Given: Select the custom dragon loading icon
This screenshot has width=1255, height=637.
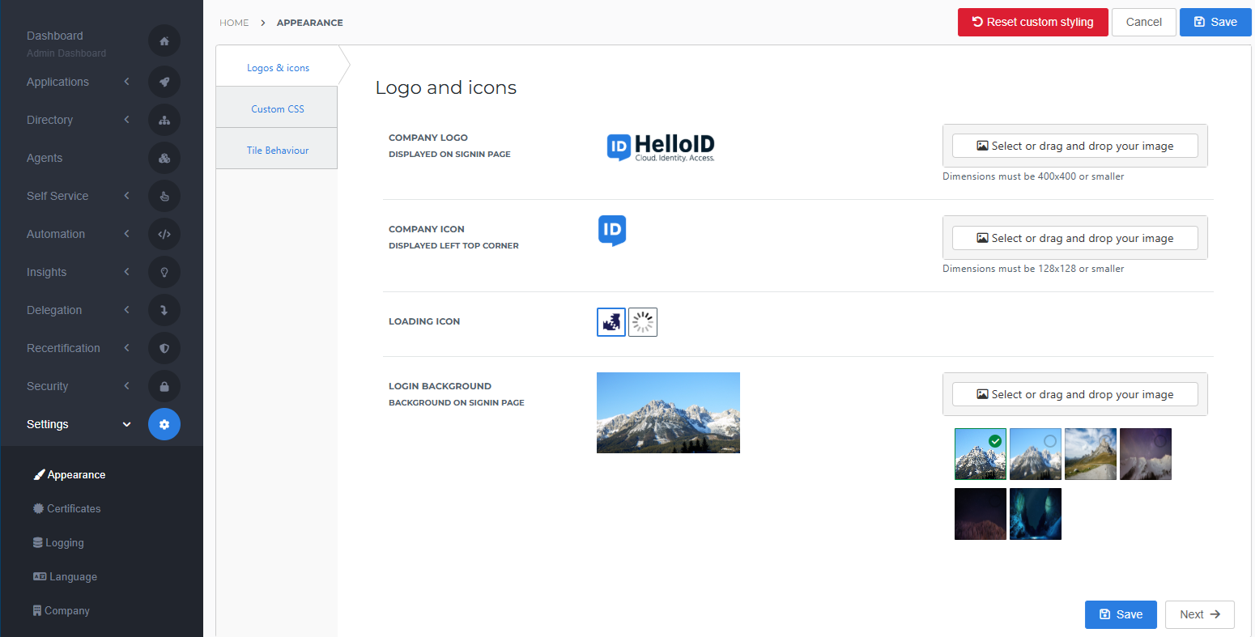Looking at the screenshot, I should pos(611,322).
